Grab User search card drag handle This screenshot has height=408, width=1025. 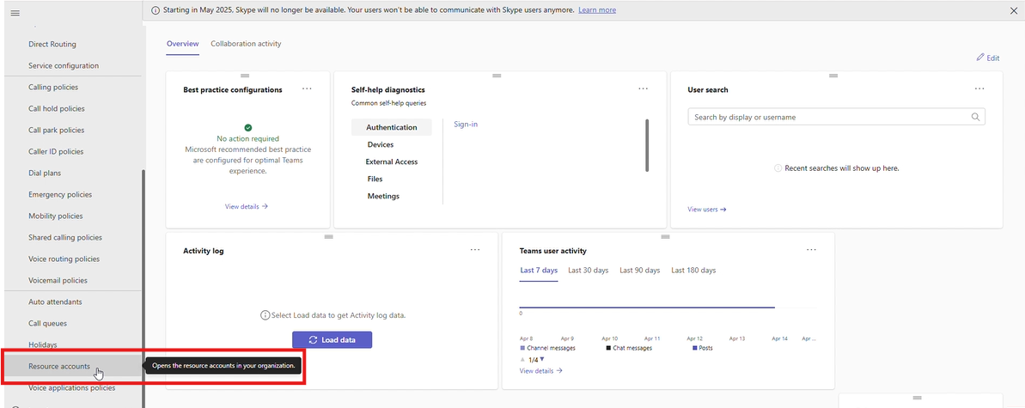click(833, 76)
